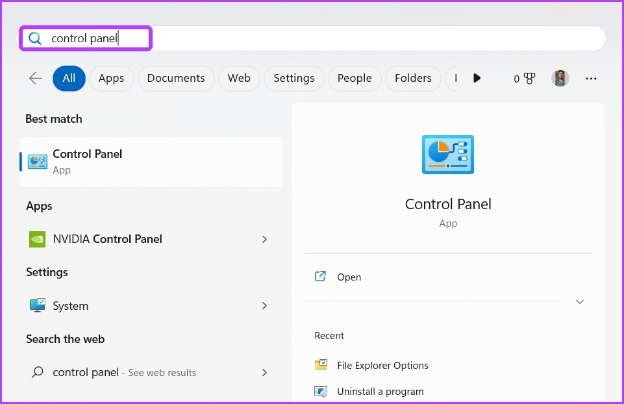Select the Documents filter tab
Viewport: 624px width, 404px height.
point(176,79)
